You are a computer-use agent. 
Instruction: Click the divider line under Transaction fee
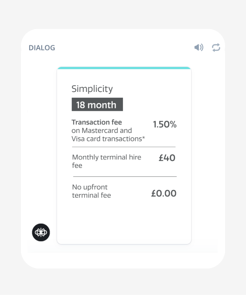click(124, 146)
